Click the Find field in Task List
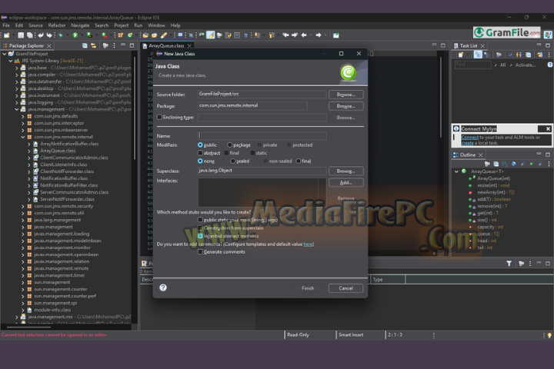 pyautogui.click(x=472, y=65)
